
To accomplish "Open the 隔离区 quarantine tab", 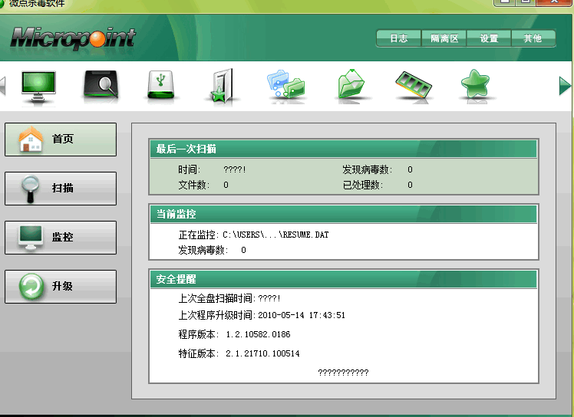I will [444, 38].
